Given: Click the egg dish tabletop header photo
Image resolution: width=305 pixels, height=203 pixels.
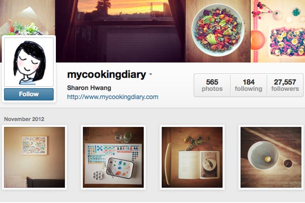Looking at the screenshot, I should (278, 31).
